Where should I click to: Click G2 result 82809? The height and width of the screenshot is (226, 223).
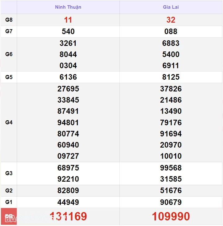click(68, 190)
